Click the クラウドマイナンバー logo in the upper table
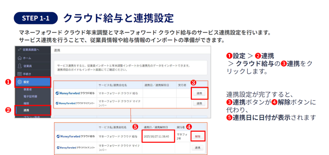Viewport: 329px width, 155px height. tap(76, 103)
